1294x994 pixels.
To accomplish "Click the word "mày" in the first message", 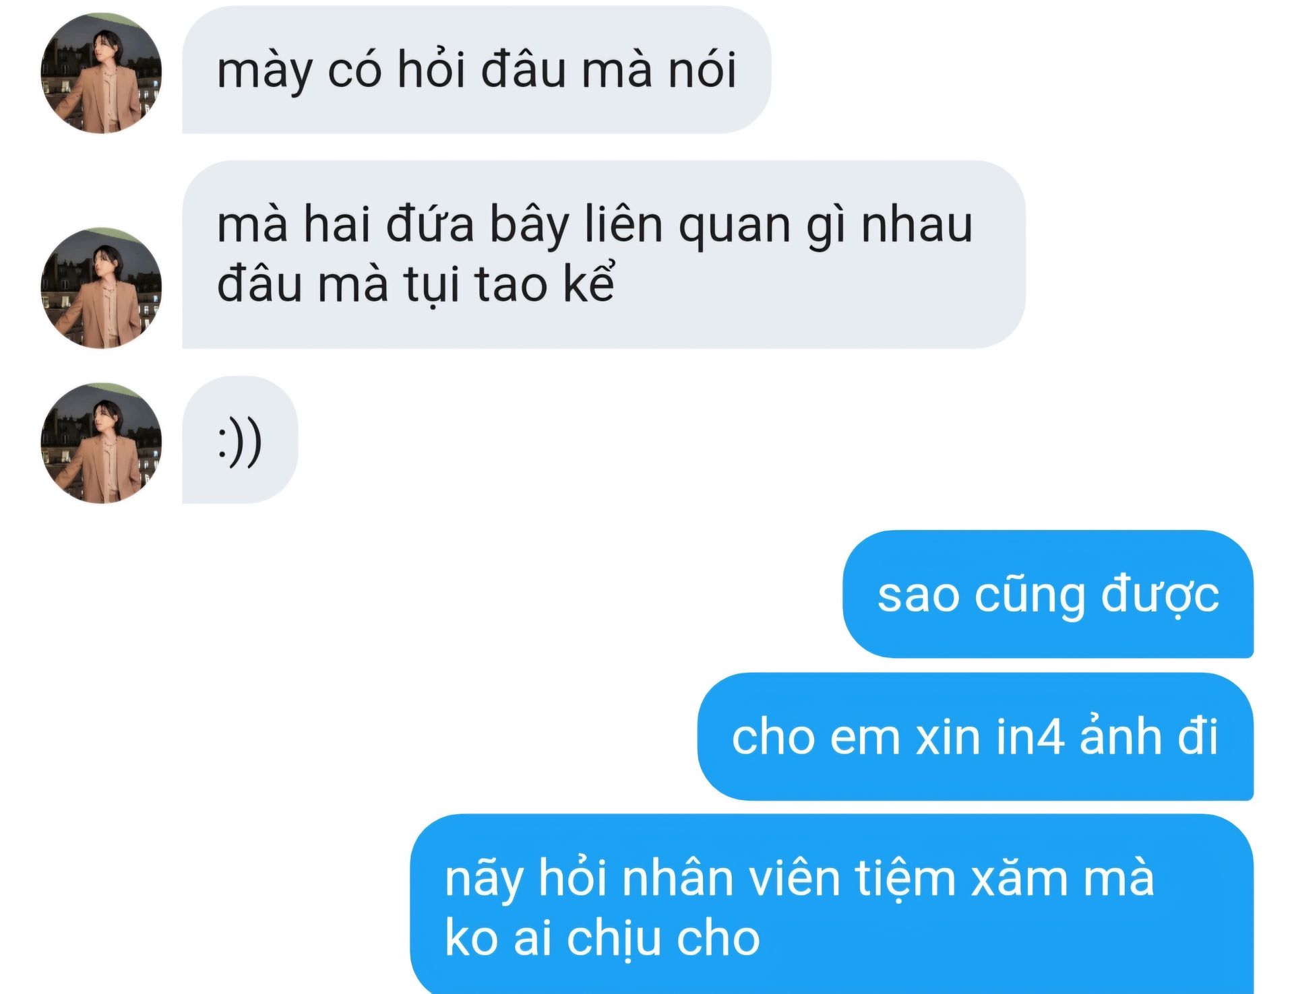I will click(x=264, y=70).
